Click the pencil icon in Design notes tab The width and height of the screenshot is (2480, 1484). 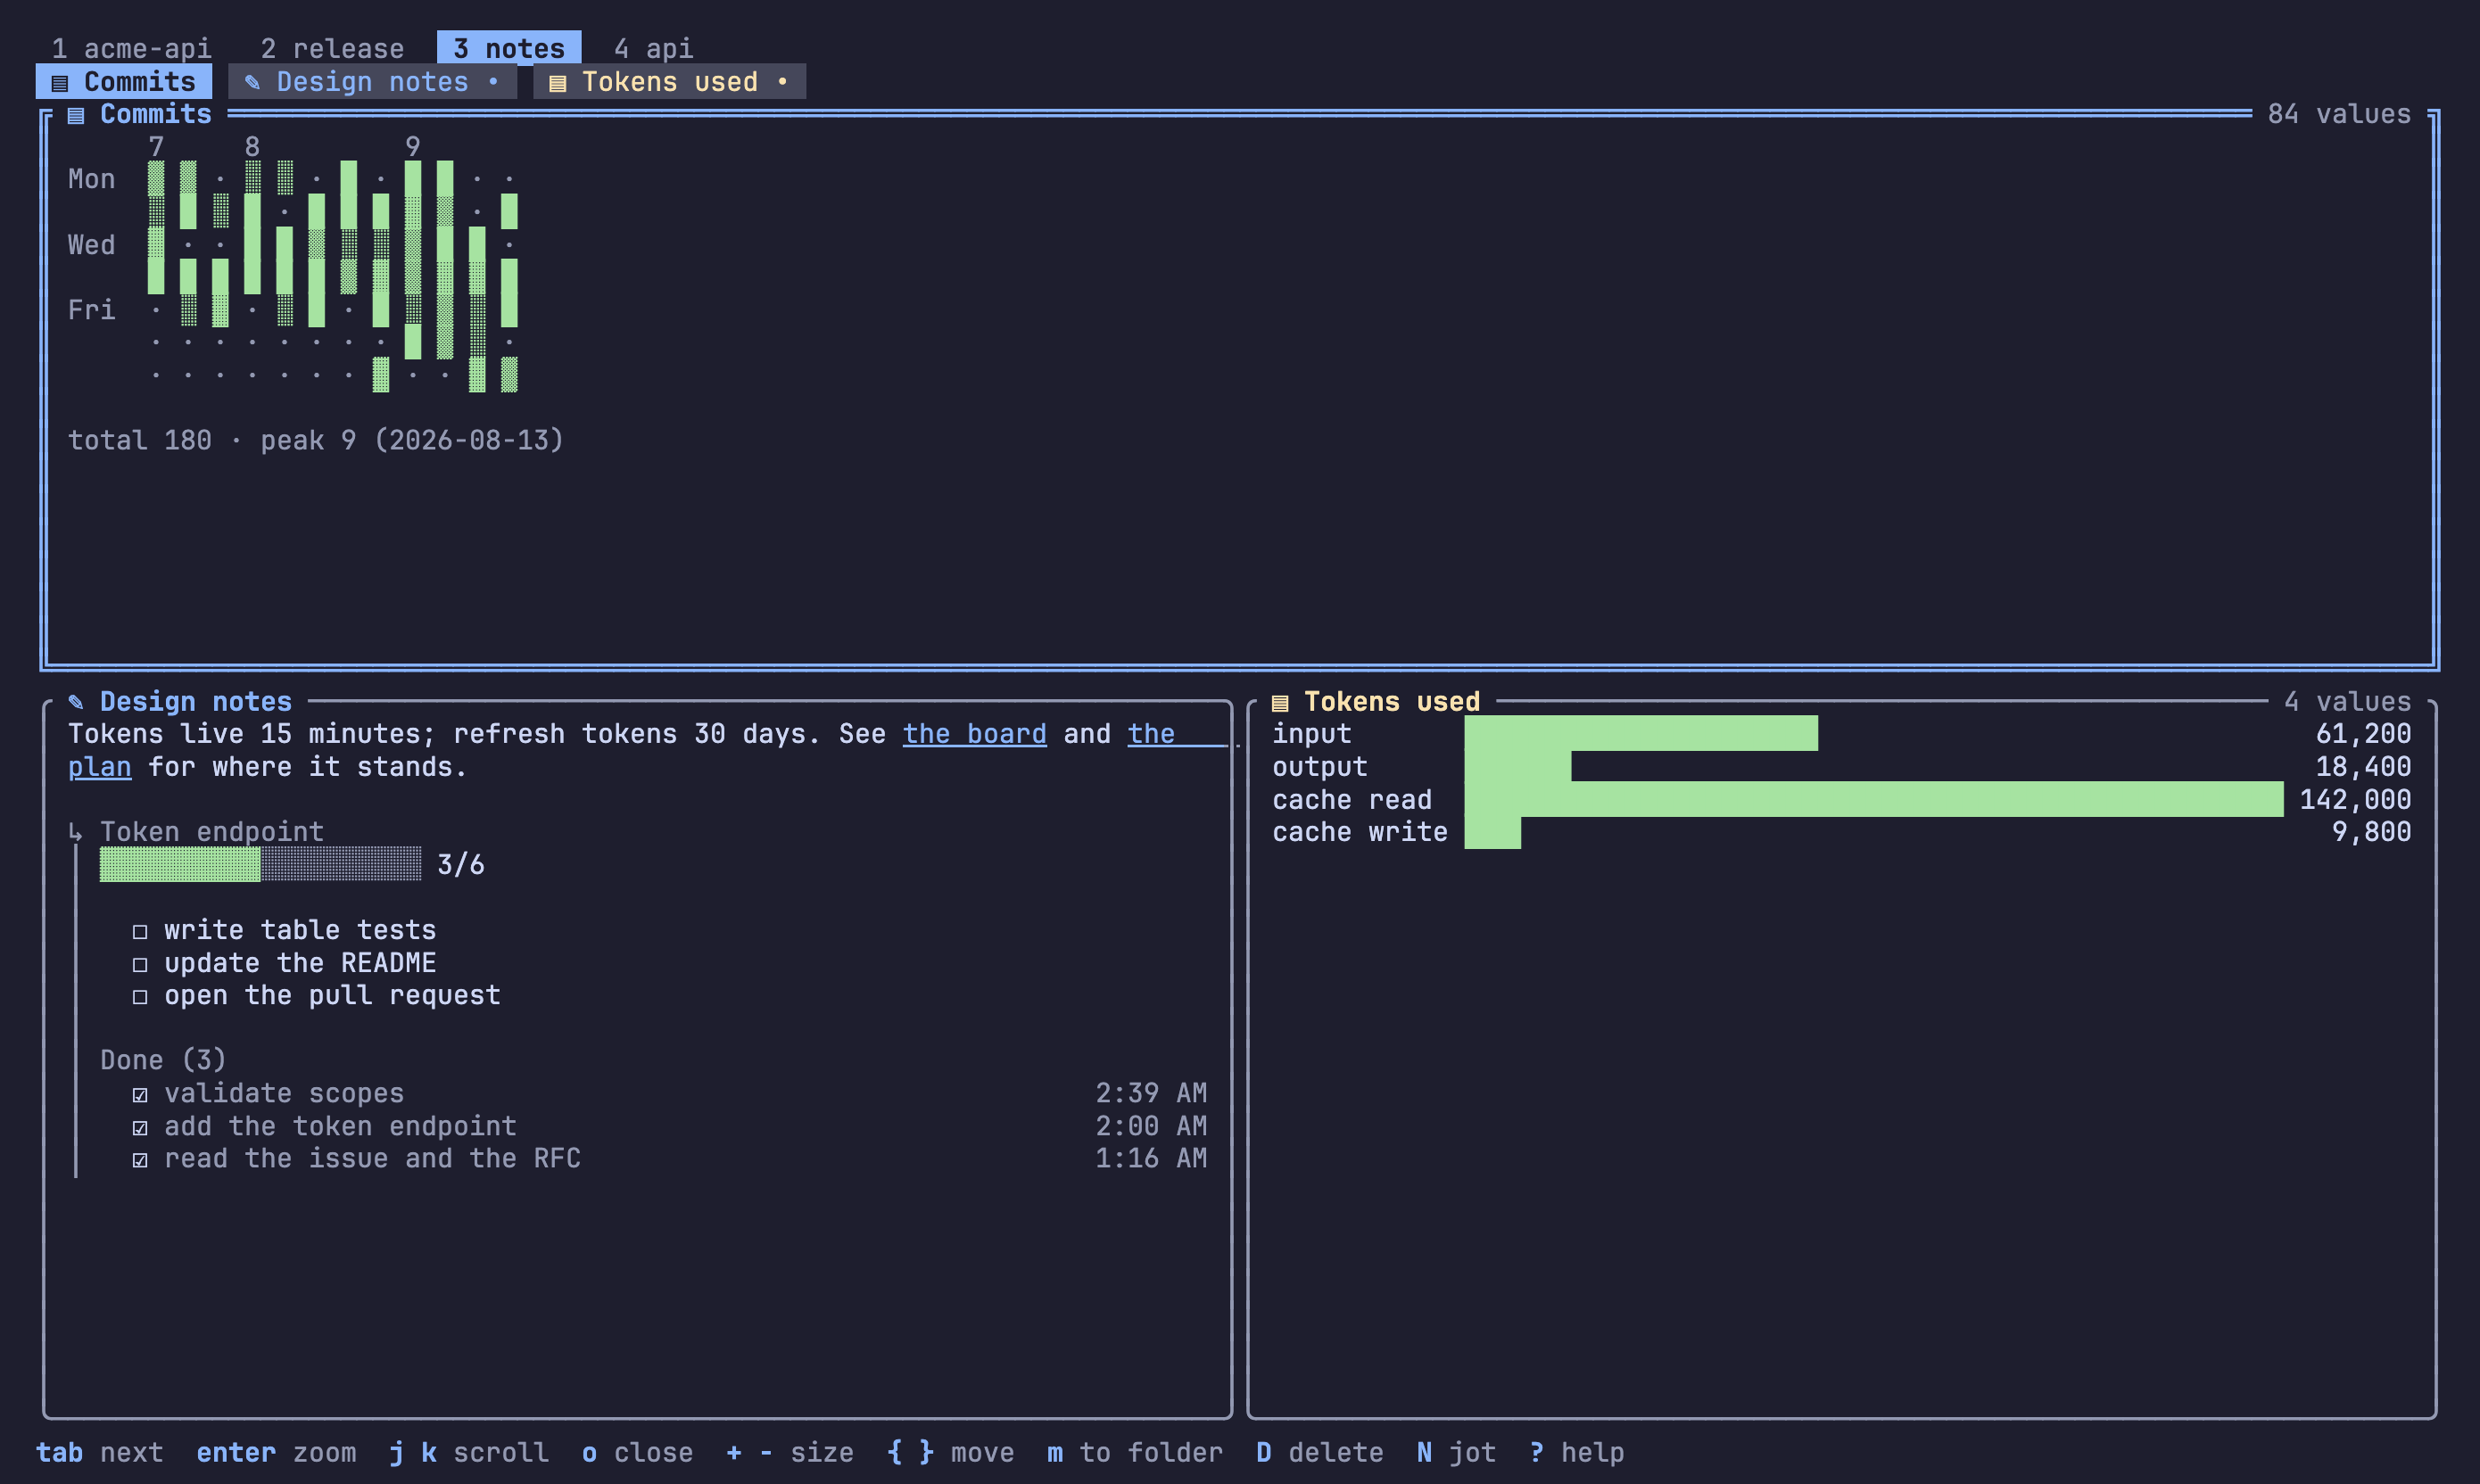(x=252, y=83)
